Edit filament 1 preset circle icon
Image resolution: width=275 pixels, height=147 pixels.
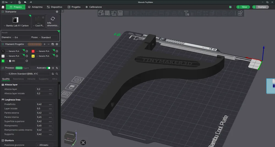[x=27, y=51]
